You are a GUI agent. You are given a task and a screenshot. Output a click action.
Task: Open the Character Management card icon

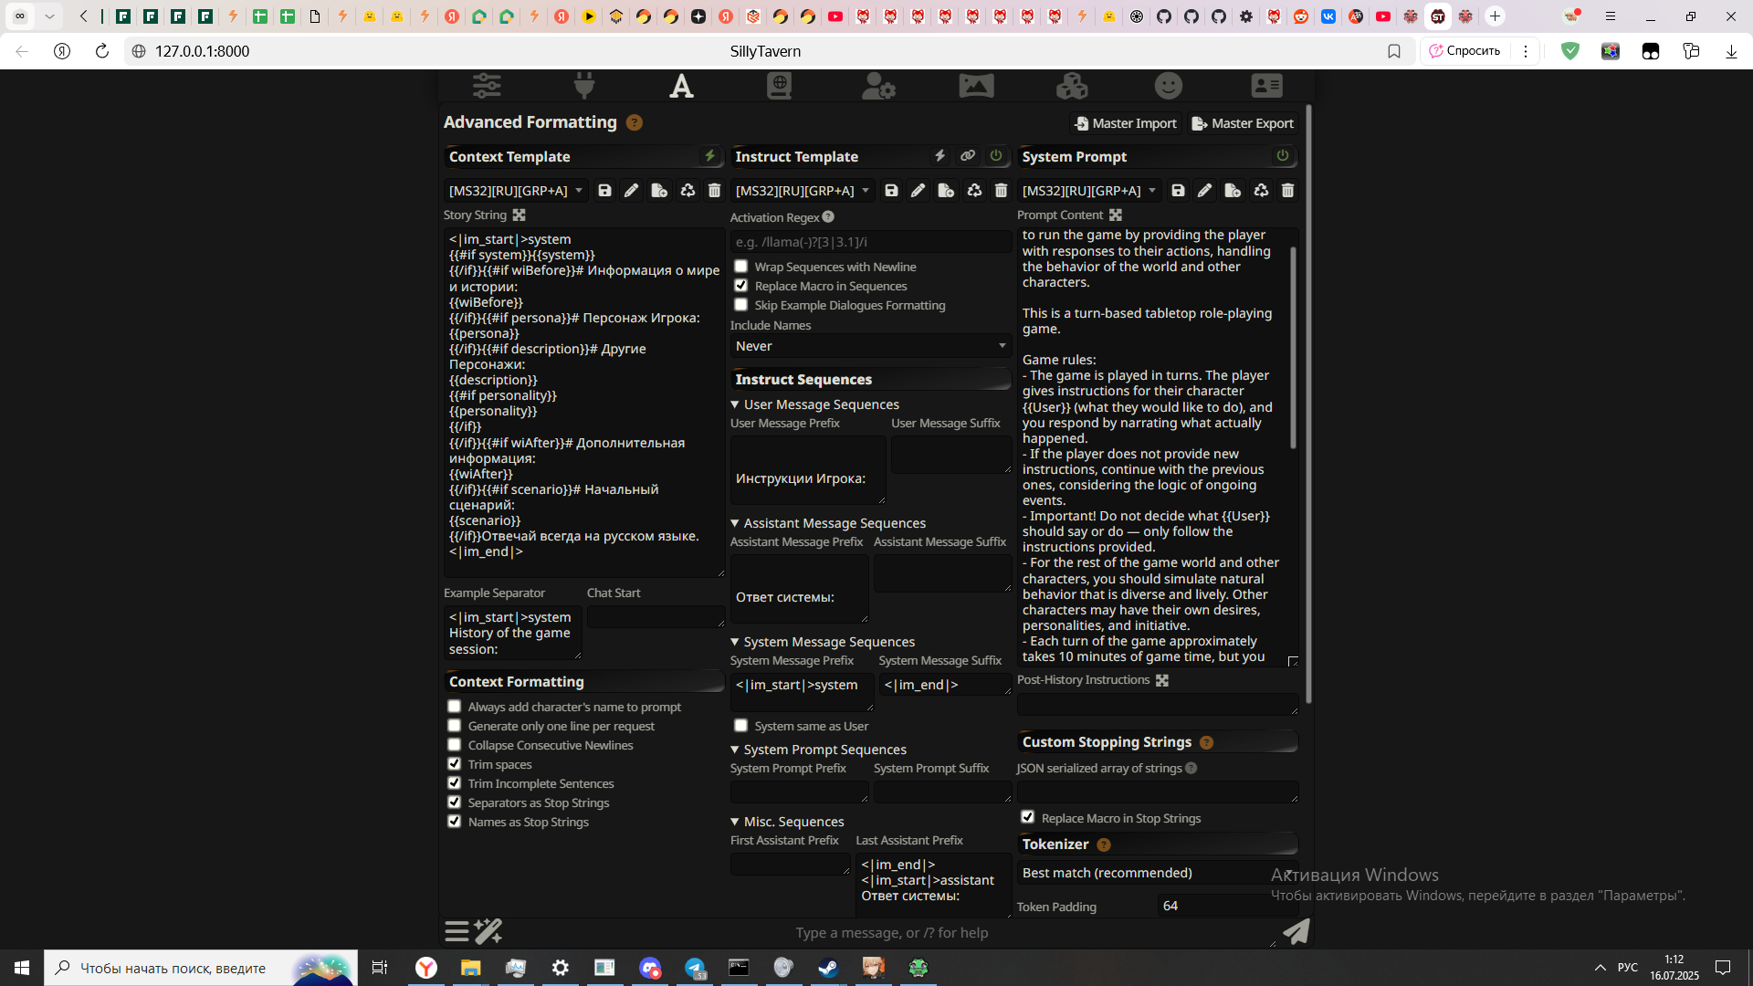(1266, 86)
